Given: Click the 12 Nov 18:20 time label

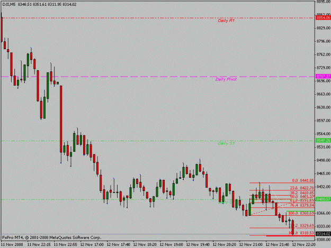Looking at the screenshot, I should click(145, 245).
